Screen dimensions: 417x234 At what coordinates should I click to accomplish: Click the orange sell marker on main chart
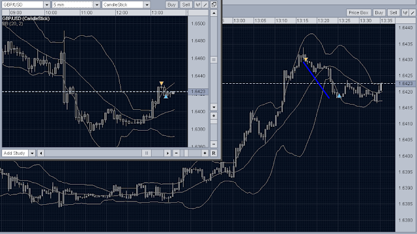tap(306, 59)
